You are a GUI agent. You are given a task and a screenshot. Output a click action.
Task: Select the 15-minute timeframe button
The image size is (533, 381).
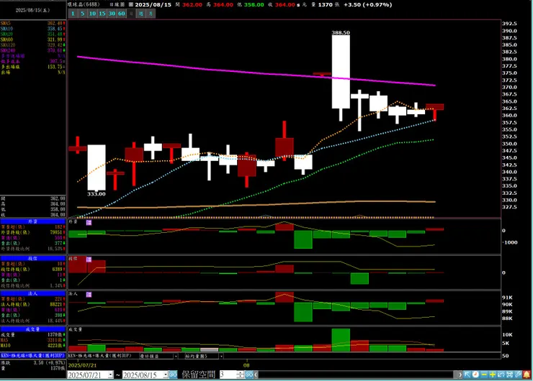click(102, 14)
